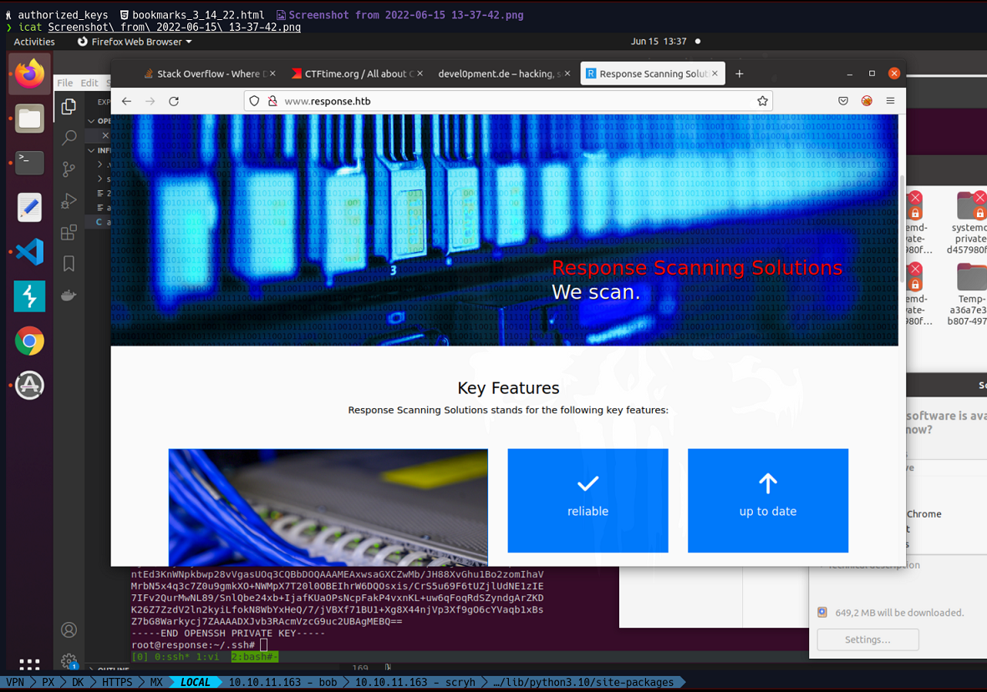Click the 'up to date' feature tile

pyautogui.click(x=767, y=500)
